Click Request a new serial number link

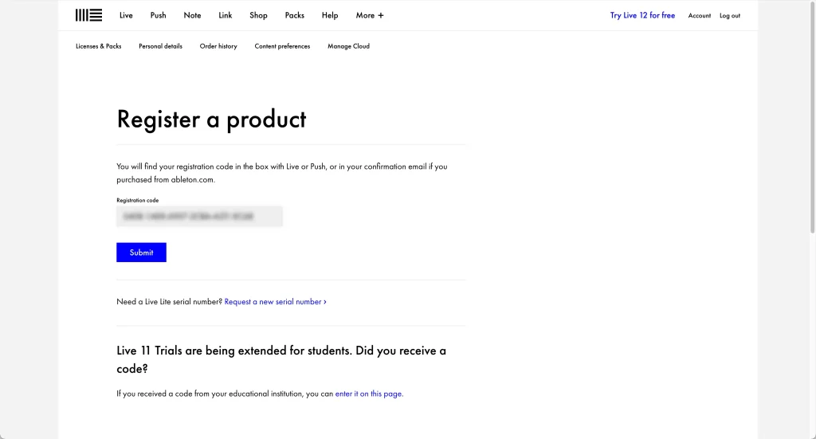[x=275, y=302]
